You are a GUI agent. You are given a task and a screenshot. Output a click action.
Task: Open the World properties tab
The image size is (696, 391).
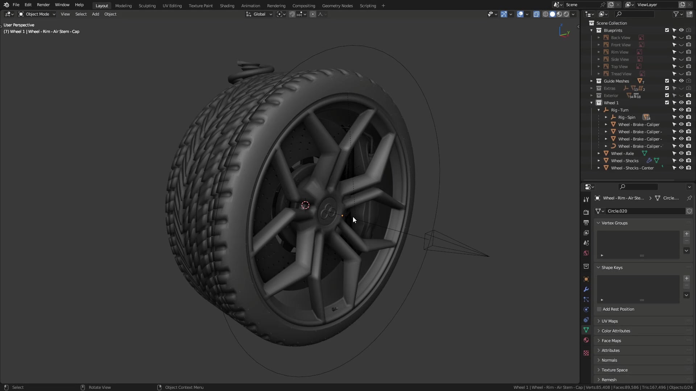click(586, 253)
